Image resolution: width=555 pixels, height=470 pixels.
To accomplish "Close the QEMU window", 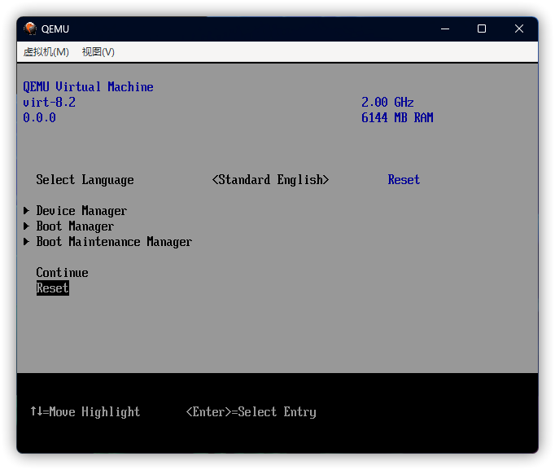I will 519,29.
